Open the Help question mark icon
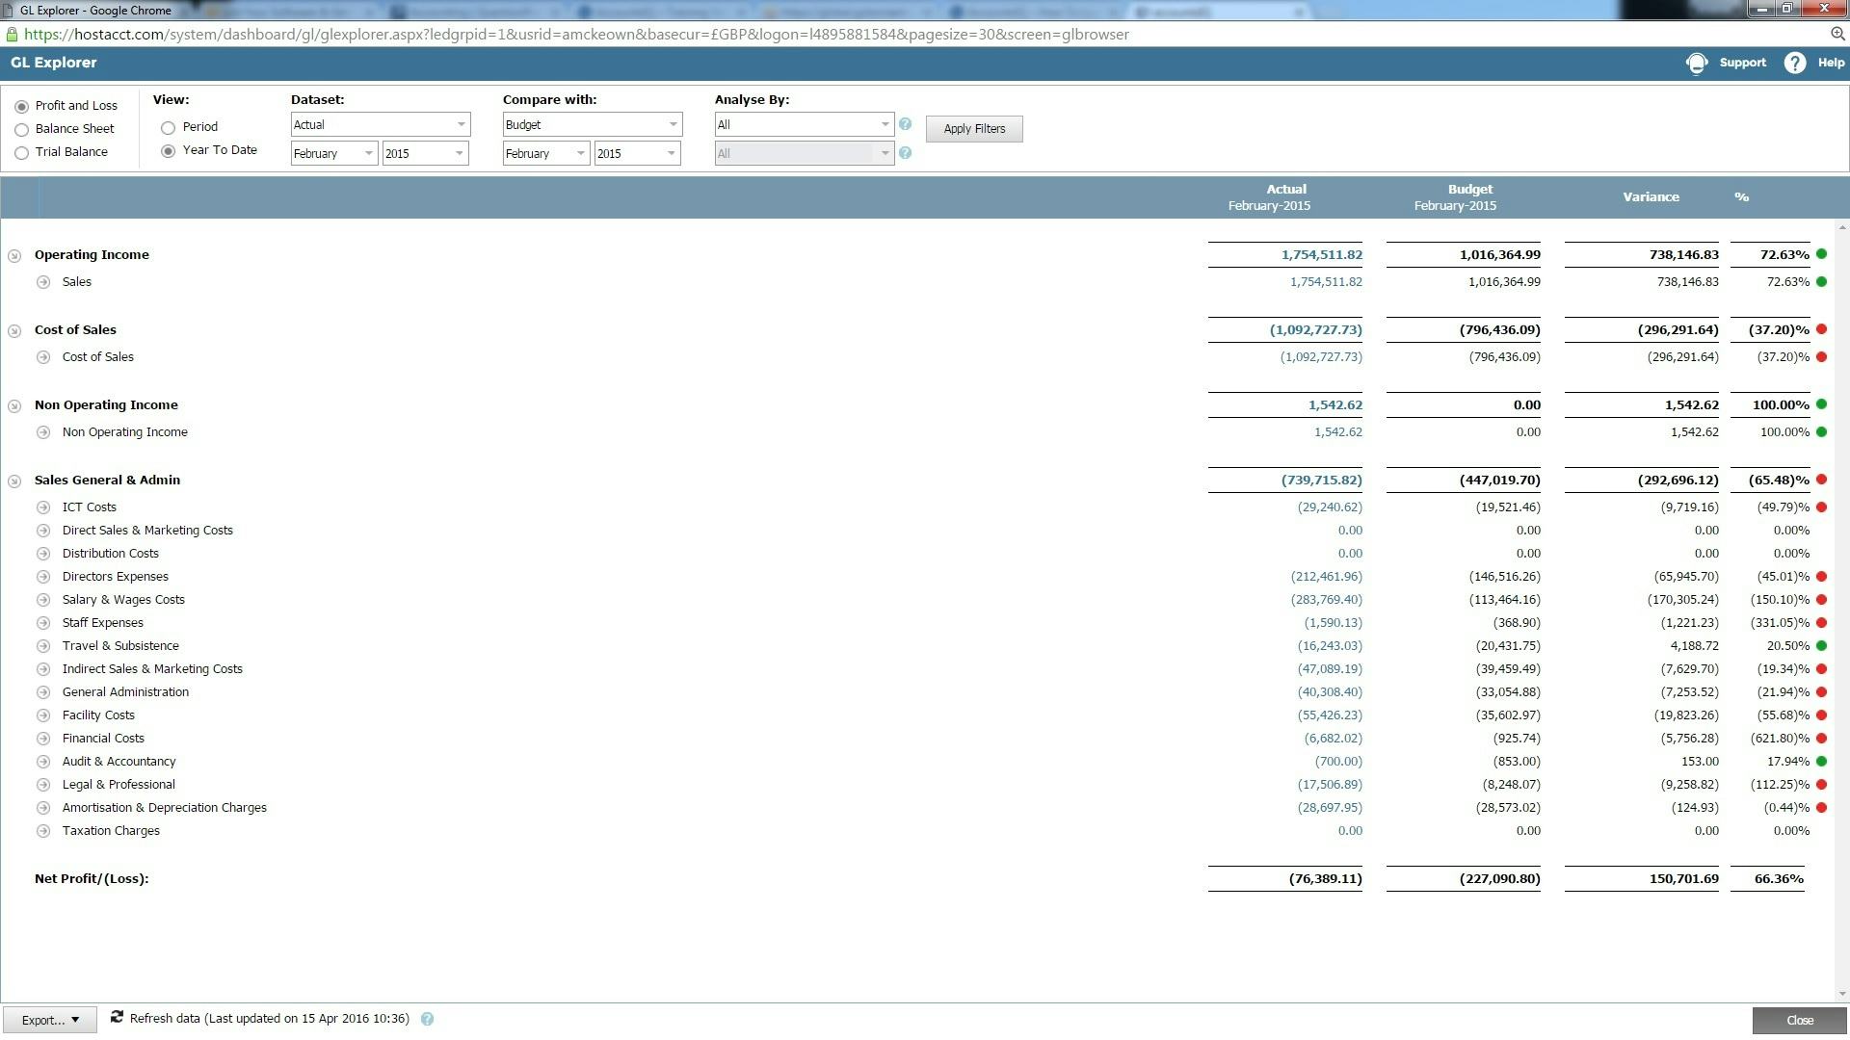 pos(1794,64)
